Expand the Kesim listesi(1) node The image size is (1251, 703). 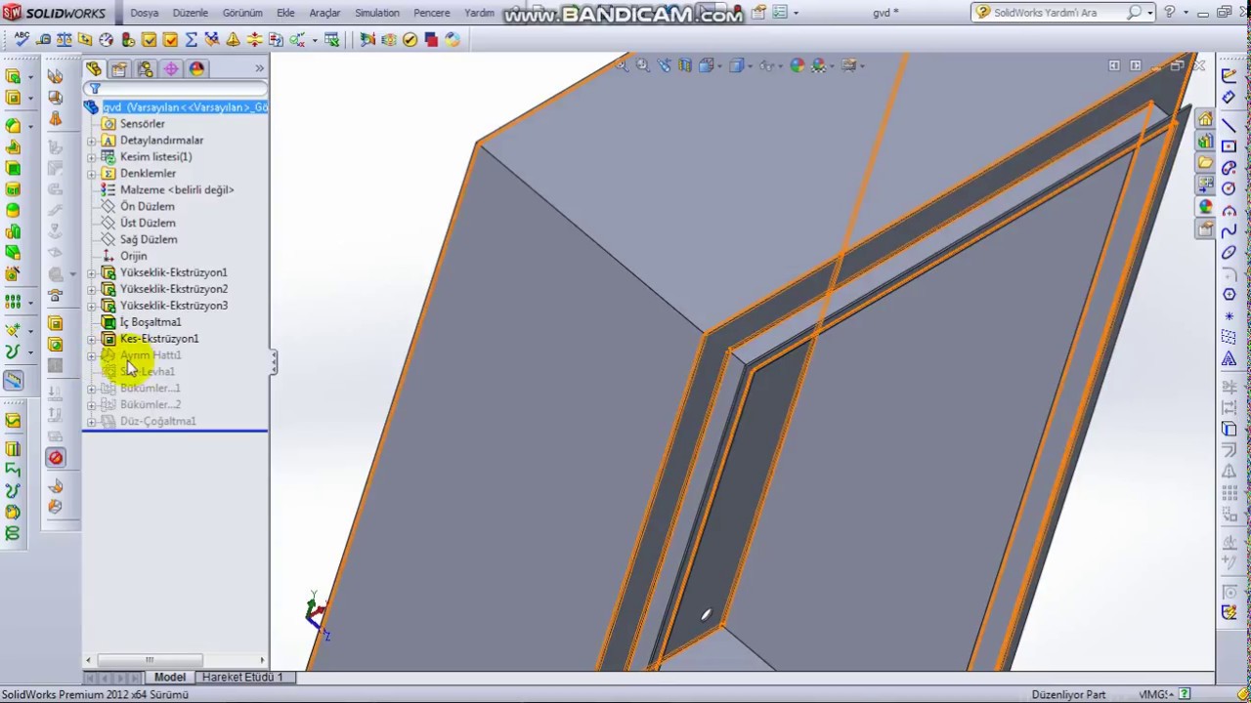pyautogui.click(x=92, y=157)
